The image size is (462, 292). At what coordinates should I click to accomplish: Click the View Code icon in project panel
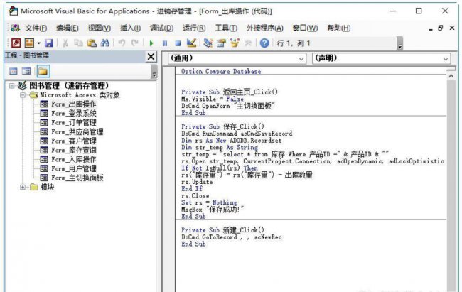click(14, 71)
